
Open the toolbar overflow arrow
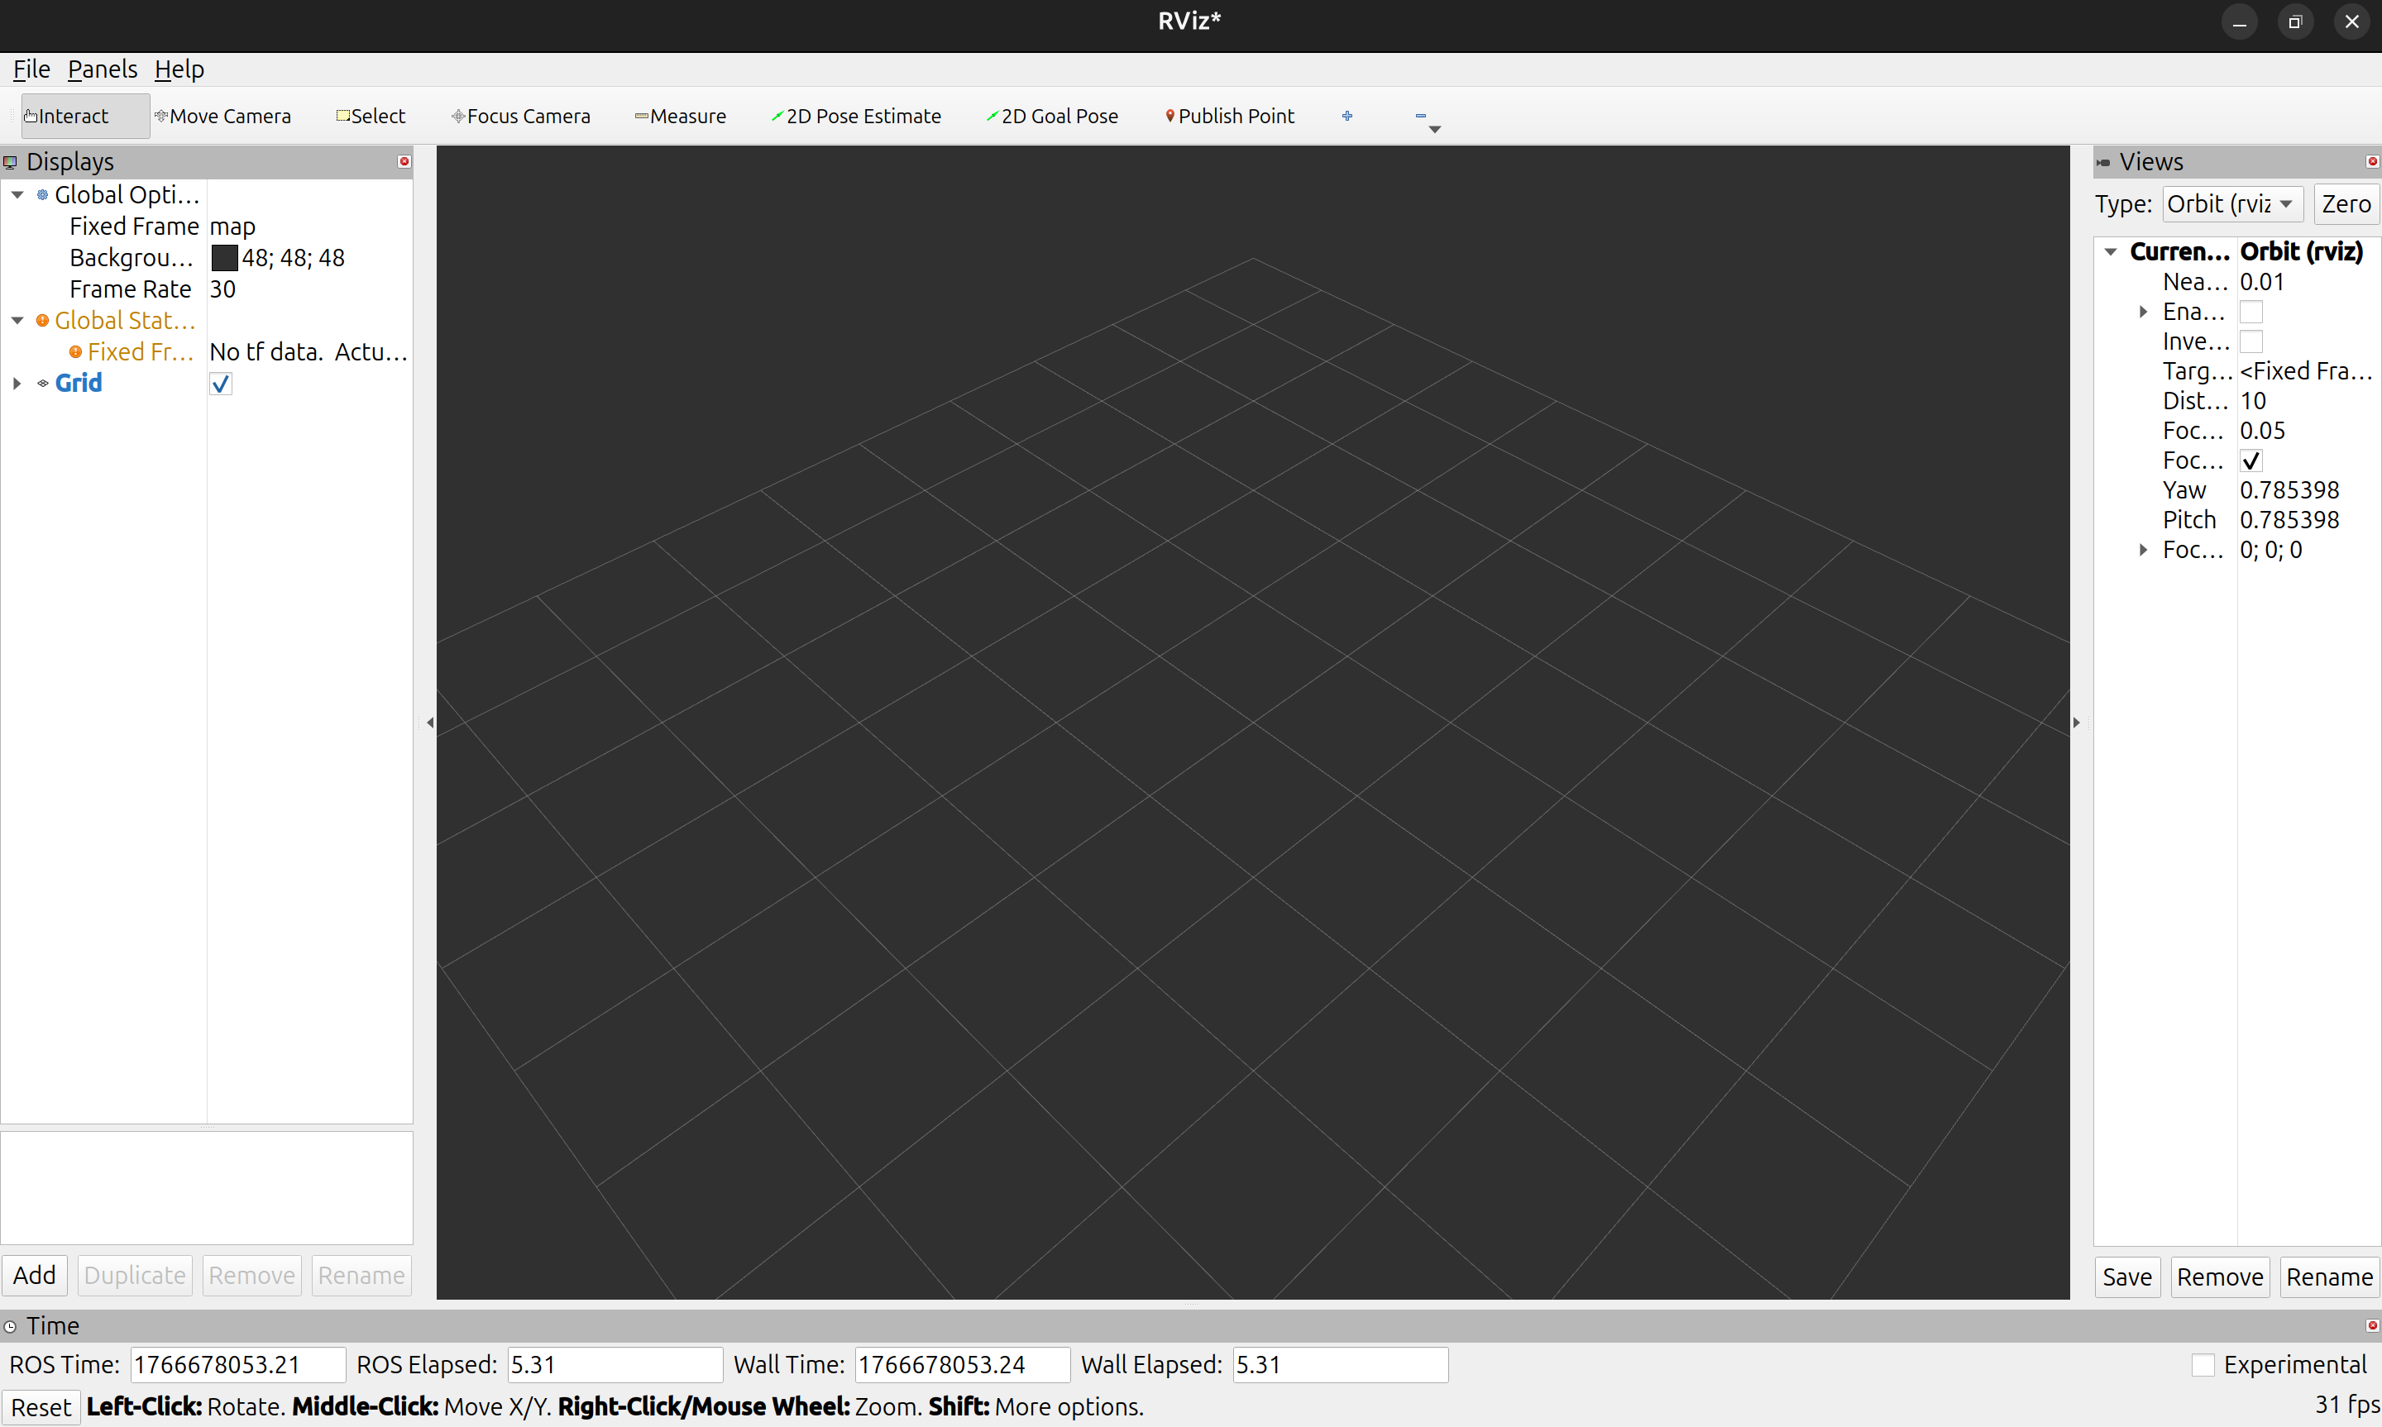point(1435,130)
